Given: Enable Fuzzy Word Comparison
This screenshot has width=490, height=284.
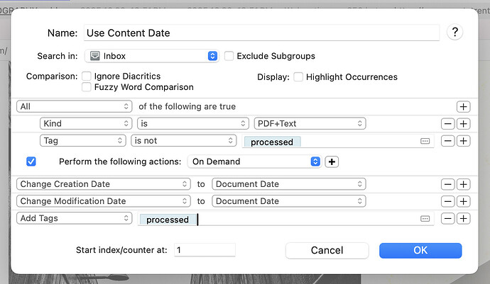Looking at the screenshot, I should coord(87,87).
